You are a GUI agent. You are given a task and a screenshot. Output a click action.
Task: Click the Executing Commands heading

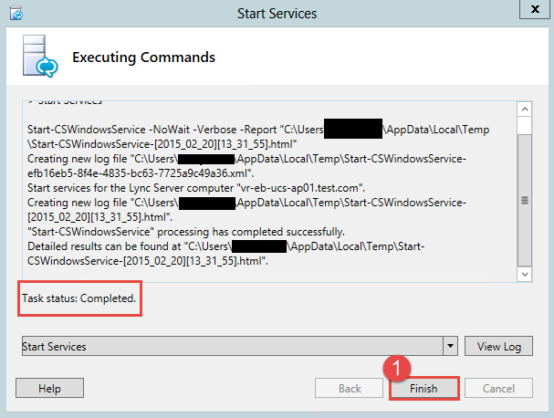coord(144,57)
